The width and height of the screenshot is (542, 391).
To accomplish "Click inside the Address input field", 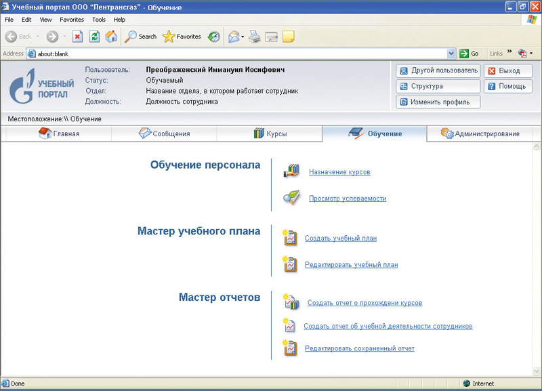I will (237, 54).
